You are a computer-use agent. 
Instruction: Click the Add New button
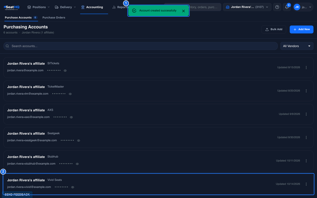tap(302, 29)
